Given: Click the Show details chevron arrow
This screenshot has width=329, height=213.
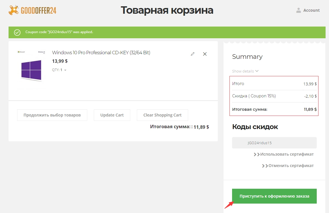Looking at the screenshot, I should pyautogui.click(x=257, y=71).
